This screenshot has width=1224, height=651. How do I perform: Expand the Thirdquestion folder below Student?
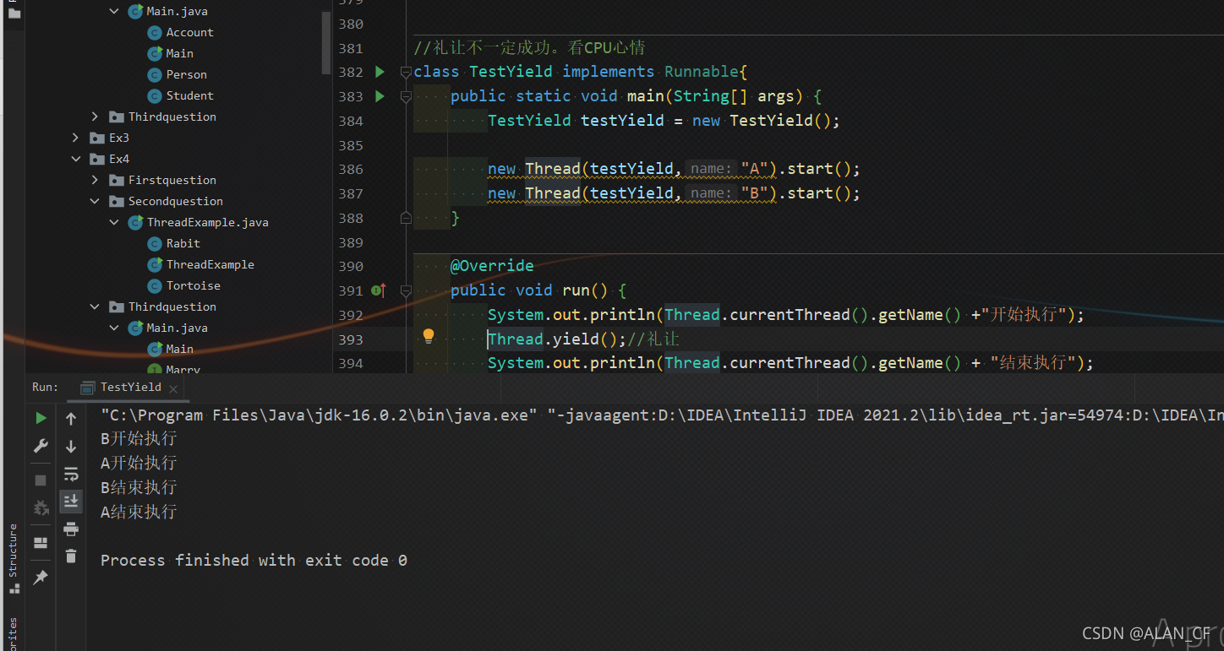[96, 117]
